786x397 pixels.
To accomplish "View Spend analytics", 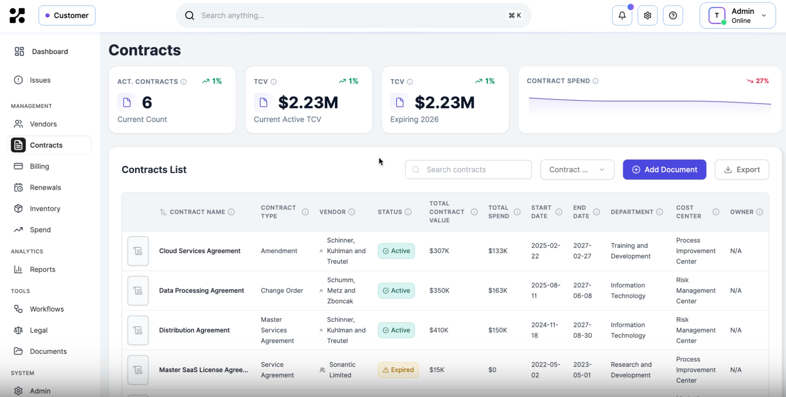I will coord(39,229).
